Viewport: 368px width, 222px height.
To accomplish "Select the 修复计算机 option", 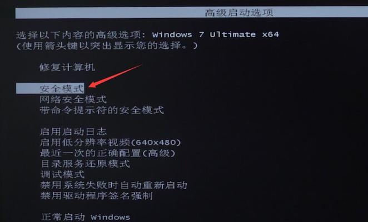I will click(67, 68).
